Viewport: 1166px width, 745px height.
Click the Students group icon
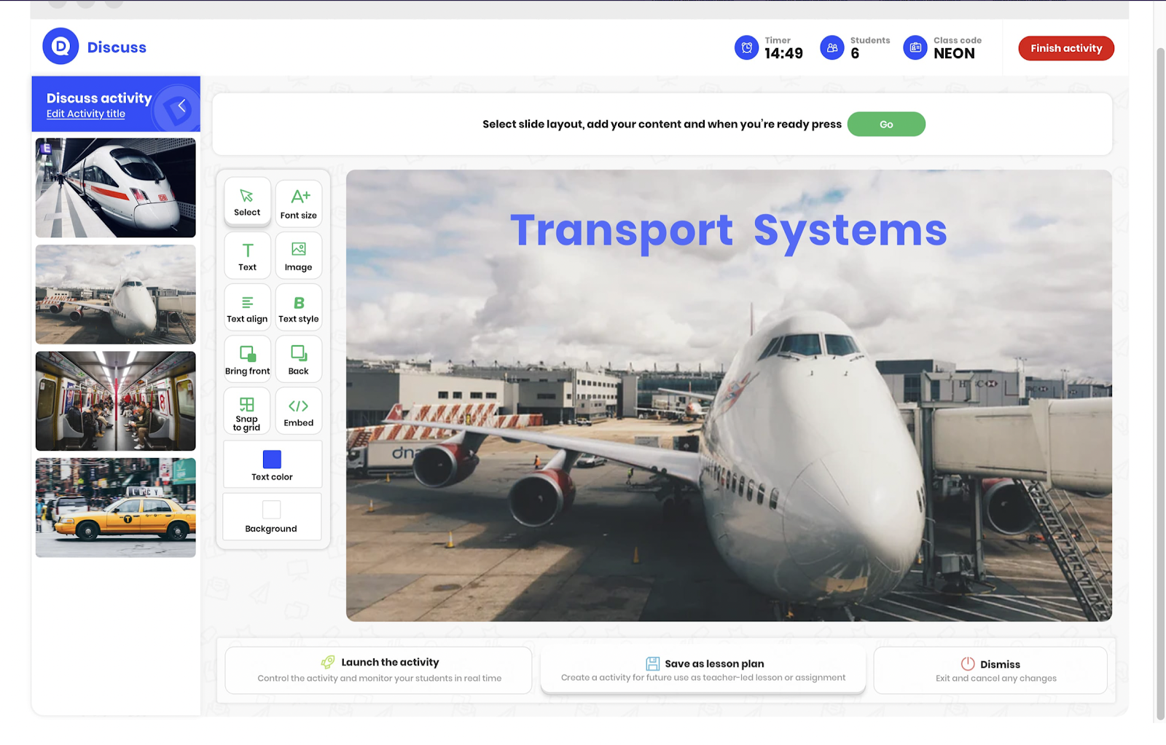832,48
